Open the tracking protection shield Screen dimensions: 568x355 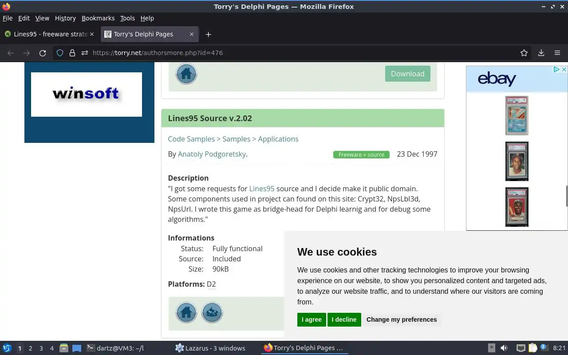click(60, 53)
